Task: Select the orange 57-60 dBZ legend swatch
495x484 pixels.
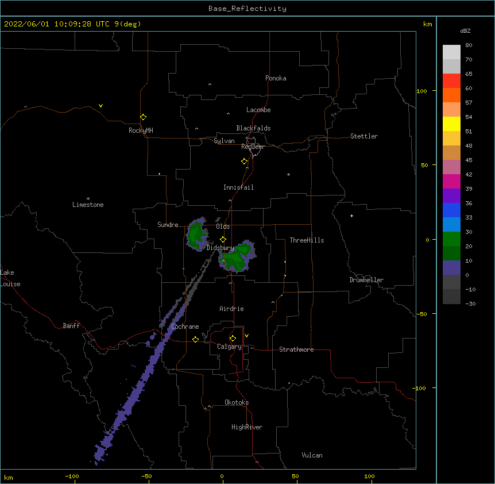Action: [451, 95]
